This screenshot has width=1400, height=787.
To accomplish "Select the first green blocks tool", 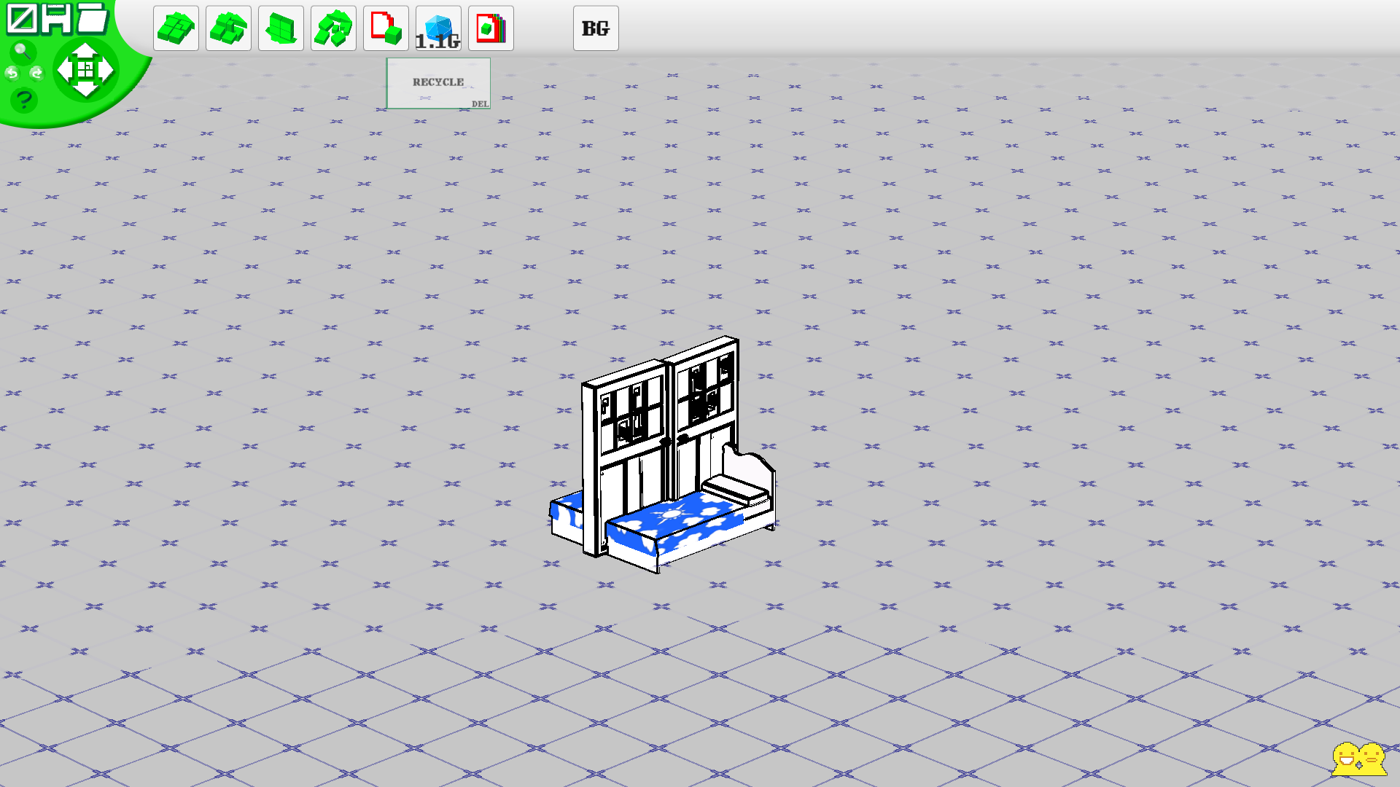I will pos(176,28).
